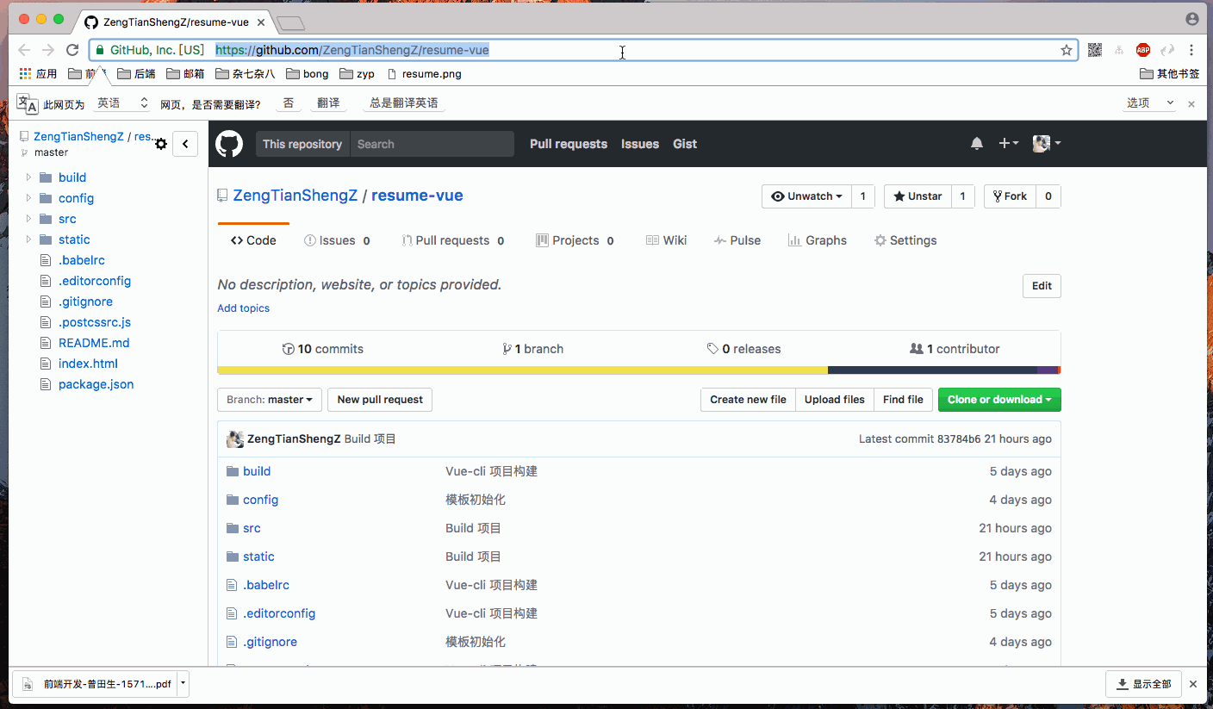Go back to previous page
The width and height of the screenshot is (1213, 709).
coord(24,50)
